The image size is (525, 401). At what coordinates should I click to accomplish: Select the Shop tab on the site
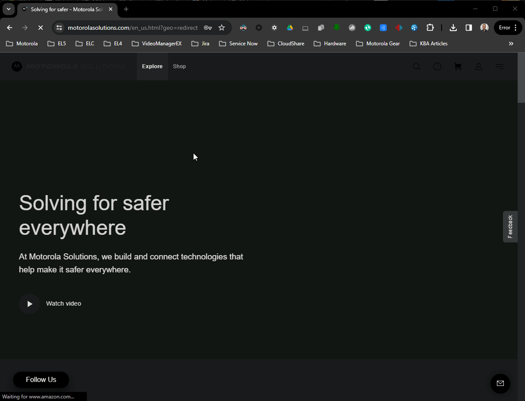(179, 66)
